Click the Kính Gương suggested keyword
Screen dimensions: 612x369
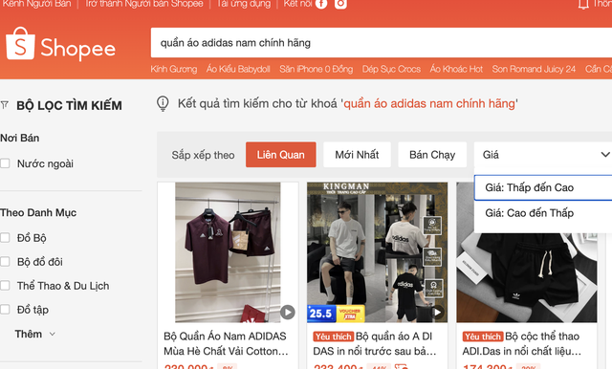point(174,69)
